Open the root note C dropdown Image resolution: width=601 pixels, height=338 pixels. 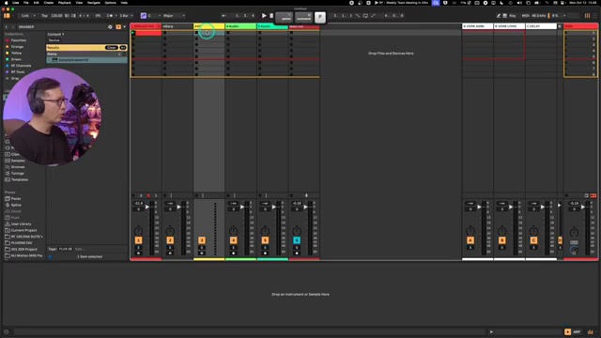(x=154, y=16)
